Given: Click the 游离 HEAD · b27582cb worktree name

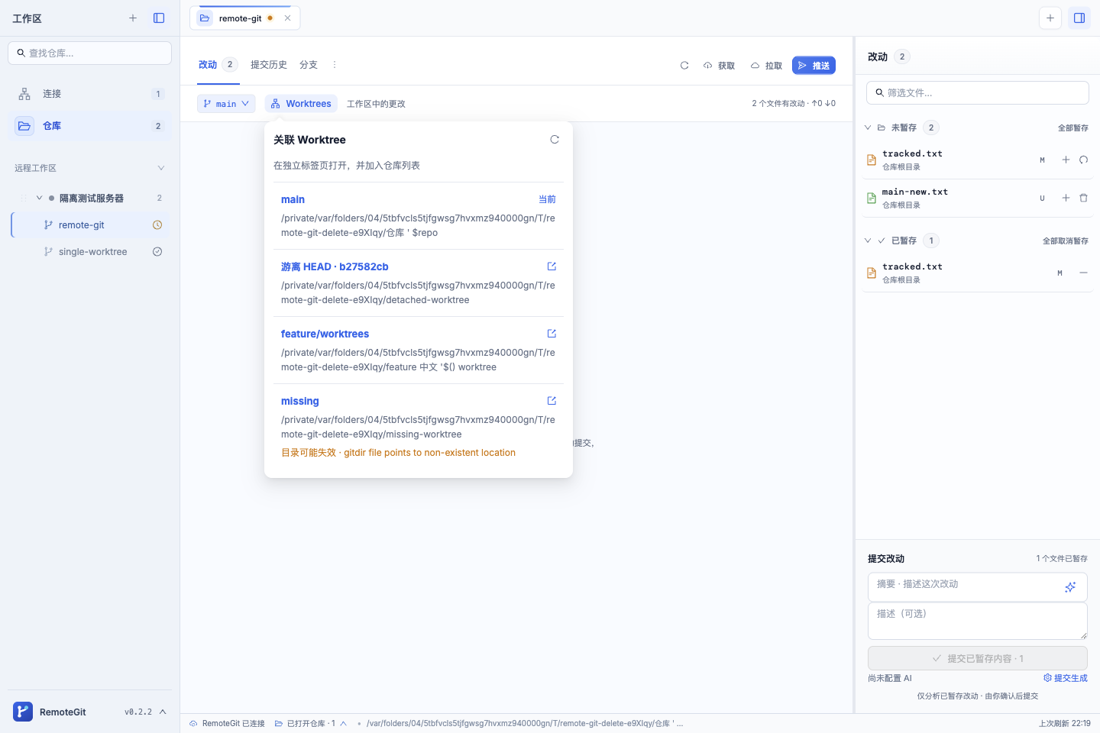Looking at the screenshot, I should pos(335,266).
